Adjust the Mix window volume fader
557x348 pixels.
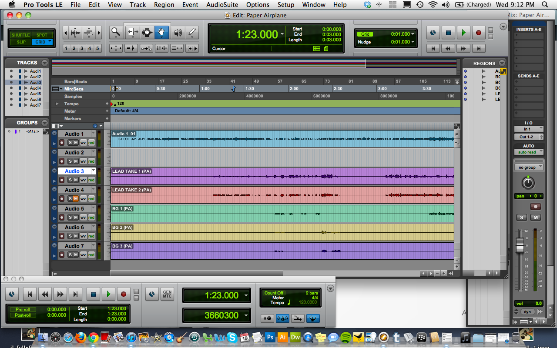(x=520, y=245)
